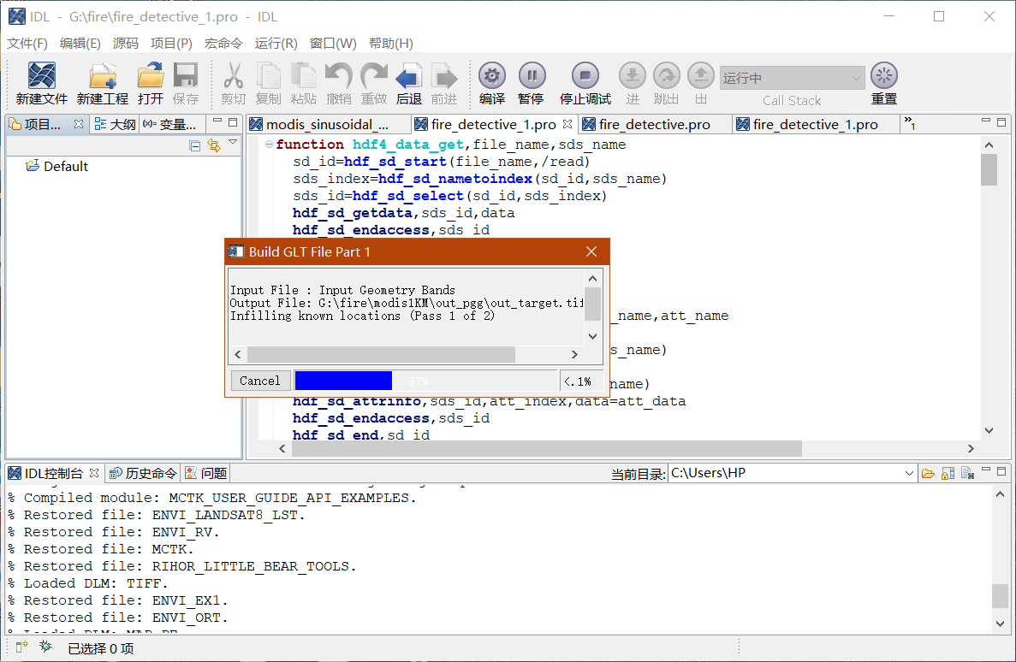Image resolution: width=1016 pixels, height=662 pixels.
Task: Reset the IDL session with 重置
Action: [884, 84]
